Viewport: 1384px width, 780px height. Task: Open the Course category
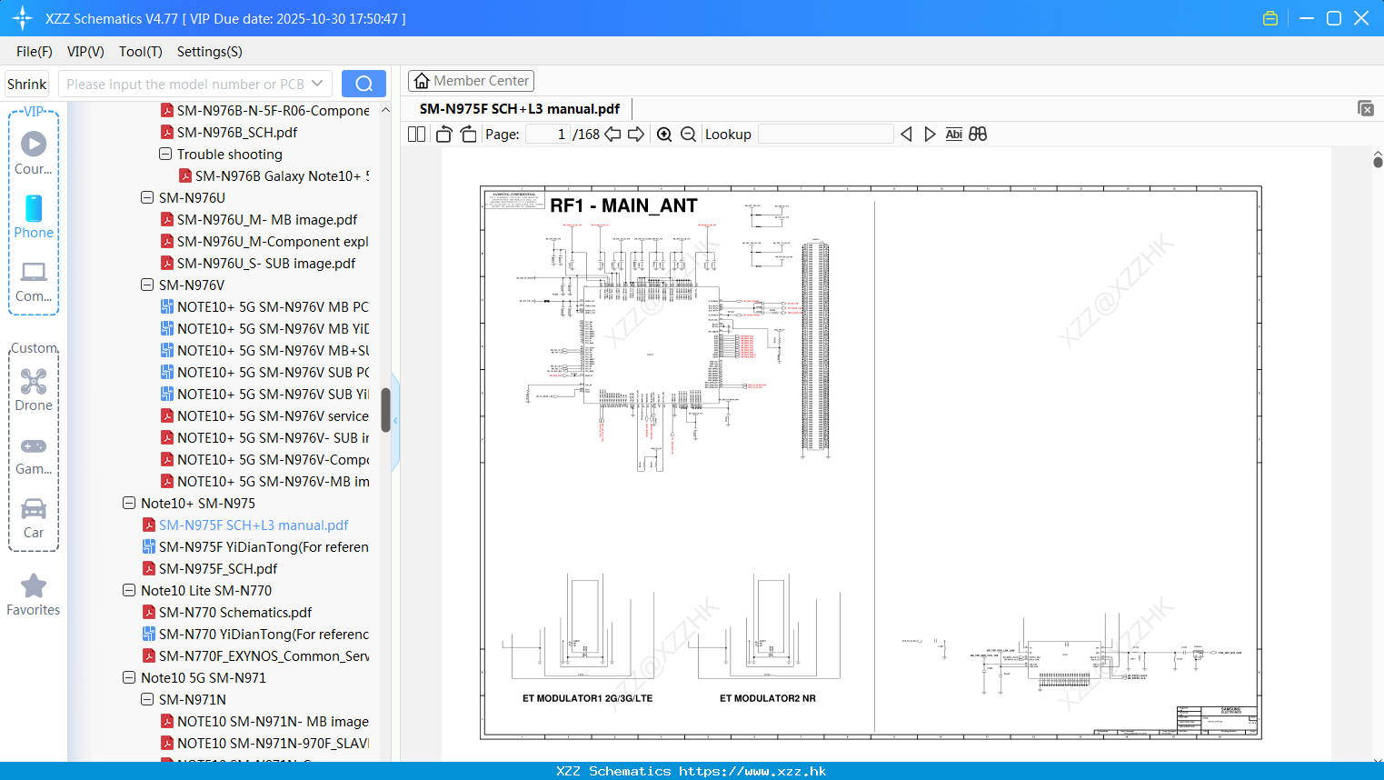tap(34, 153)
